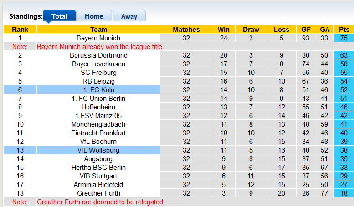Open VfB Stuttgart team link
354x207 pixels.
pos(98,176)
